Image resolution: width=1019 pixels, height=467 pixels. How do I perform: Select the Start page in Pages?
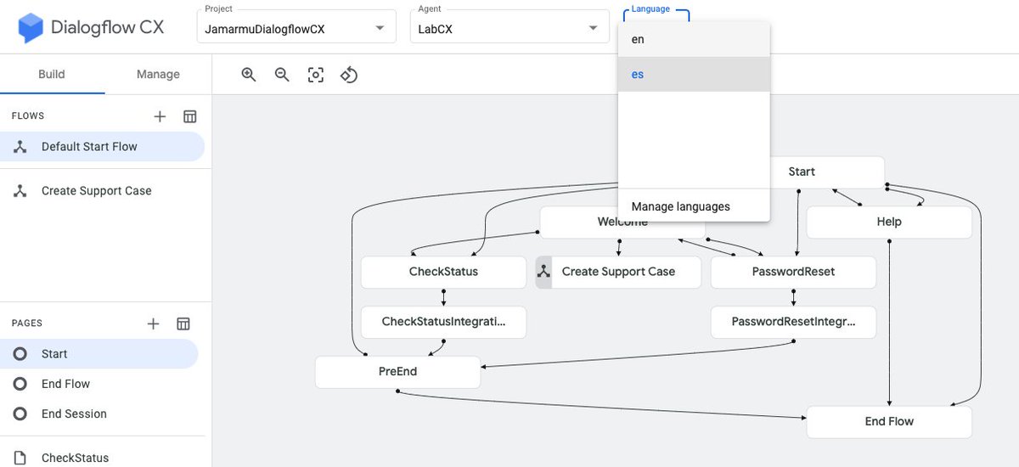99,354
